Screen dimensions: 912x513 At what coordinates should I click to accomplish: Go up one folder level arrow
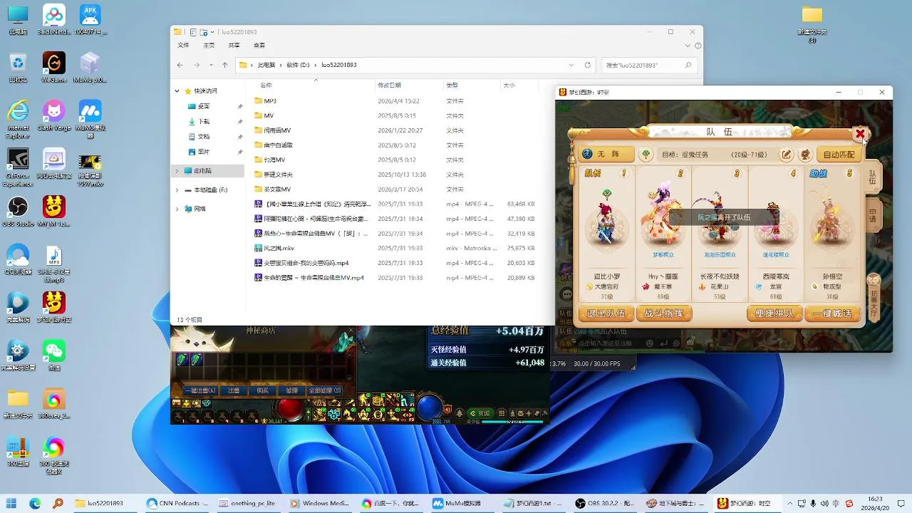coord(225,65)
